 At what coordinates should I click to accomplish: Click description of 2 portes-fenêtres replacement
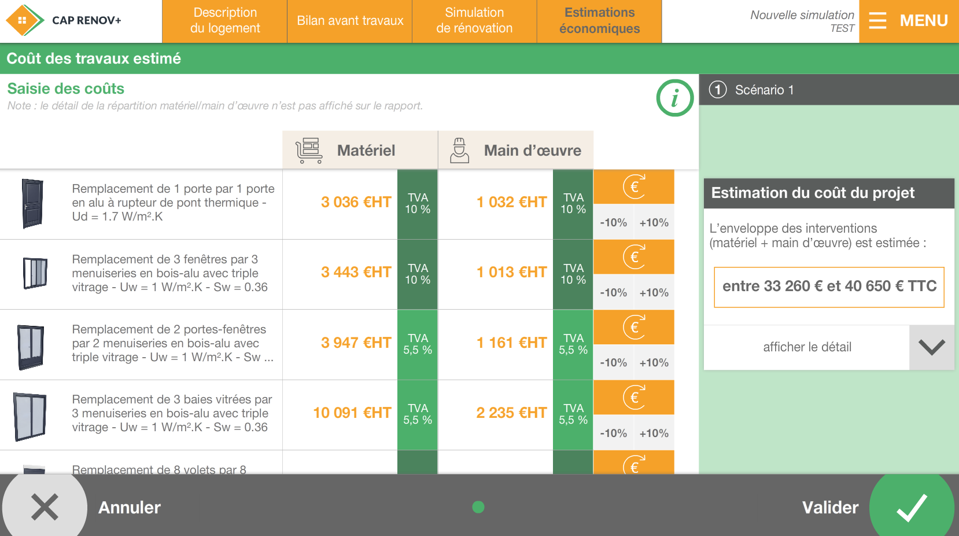(x=172, y=343)
